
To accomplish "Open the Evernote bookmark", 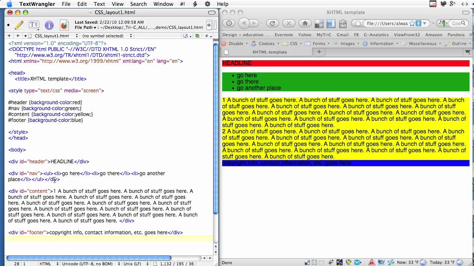I will tap(284, 34).
